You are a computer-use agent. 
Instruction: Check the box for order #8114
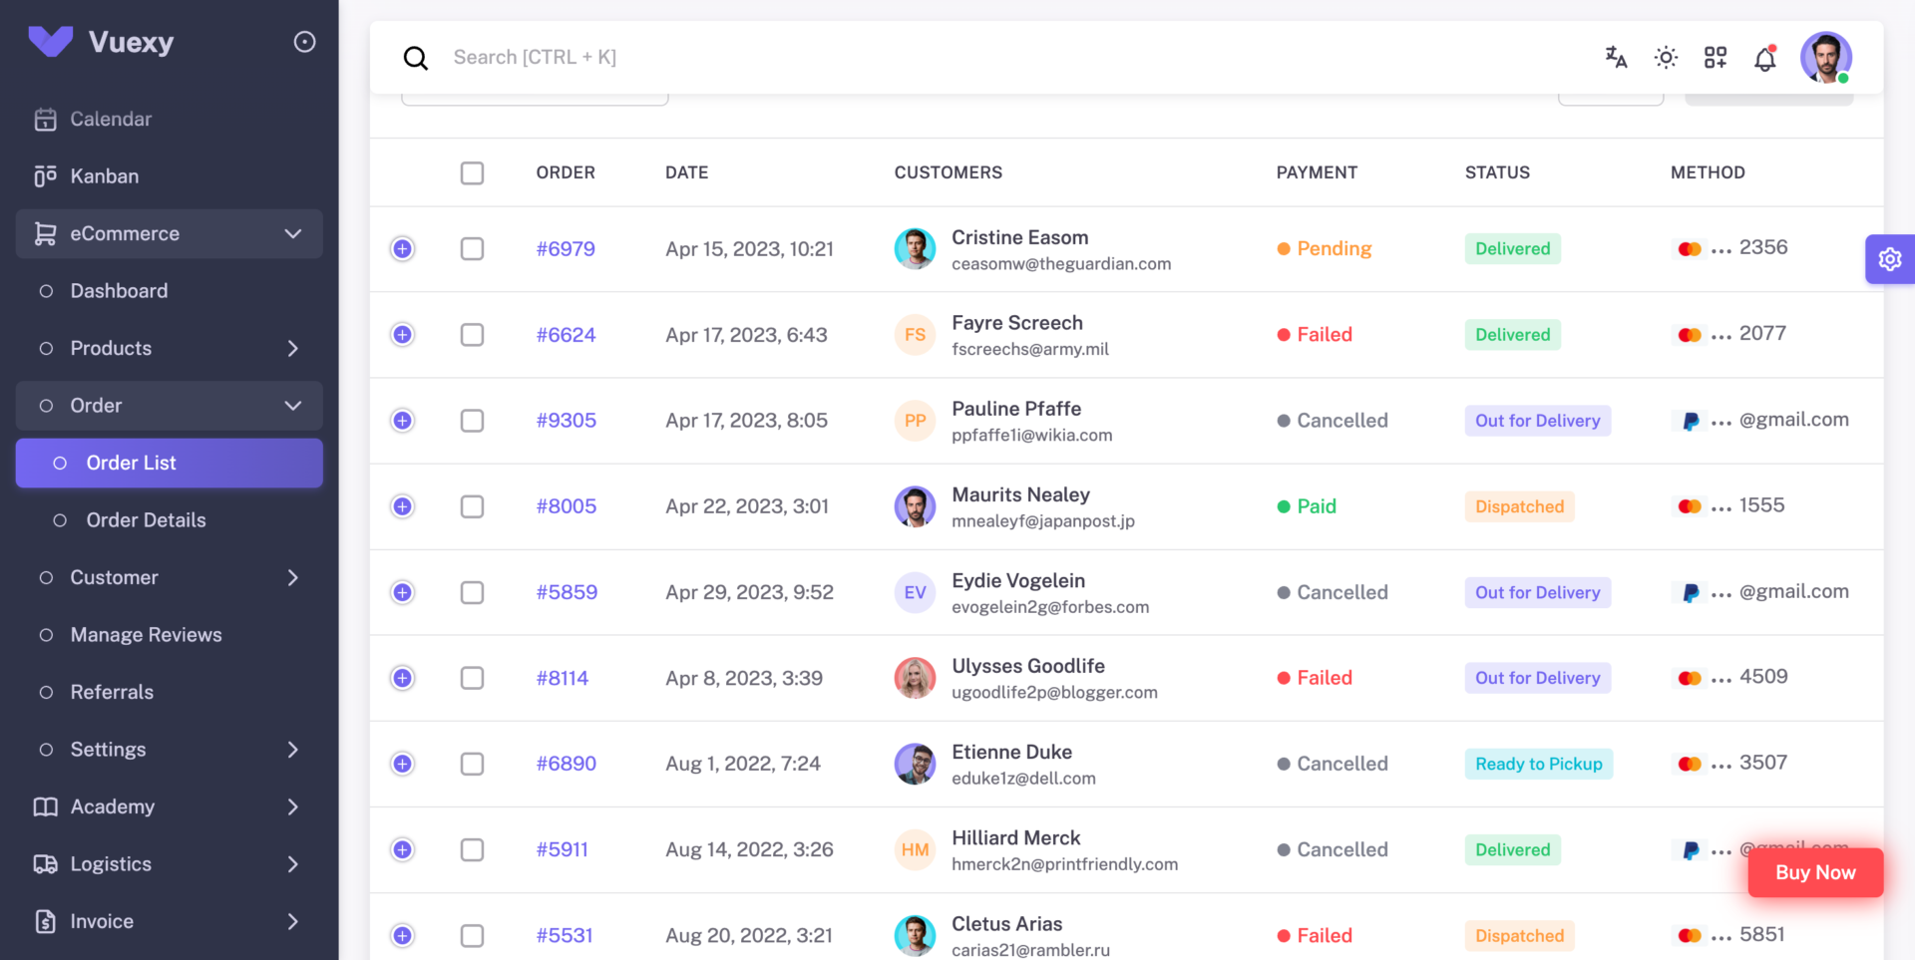coord(473,678)
